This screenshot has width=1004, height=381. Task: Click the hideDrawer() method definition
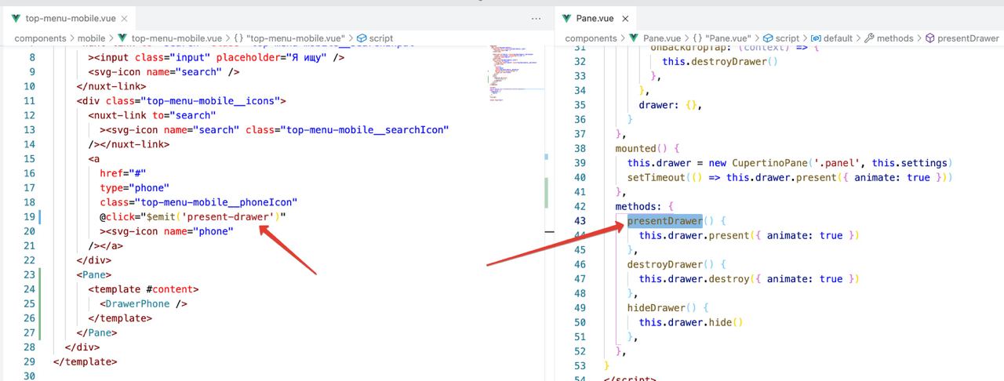click(x=668, y=308)
